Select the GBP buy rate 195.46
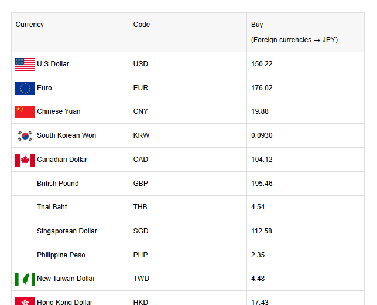Image resolution: width=377 pixels, height=305 pixels. tap(262, 184)
